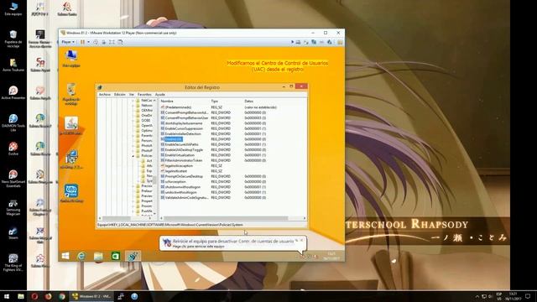Screen dimensions: 537x302
Task: Open the Favoritos menu in Registry Editor
Action: pos(144,95)
